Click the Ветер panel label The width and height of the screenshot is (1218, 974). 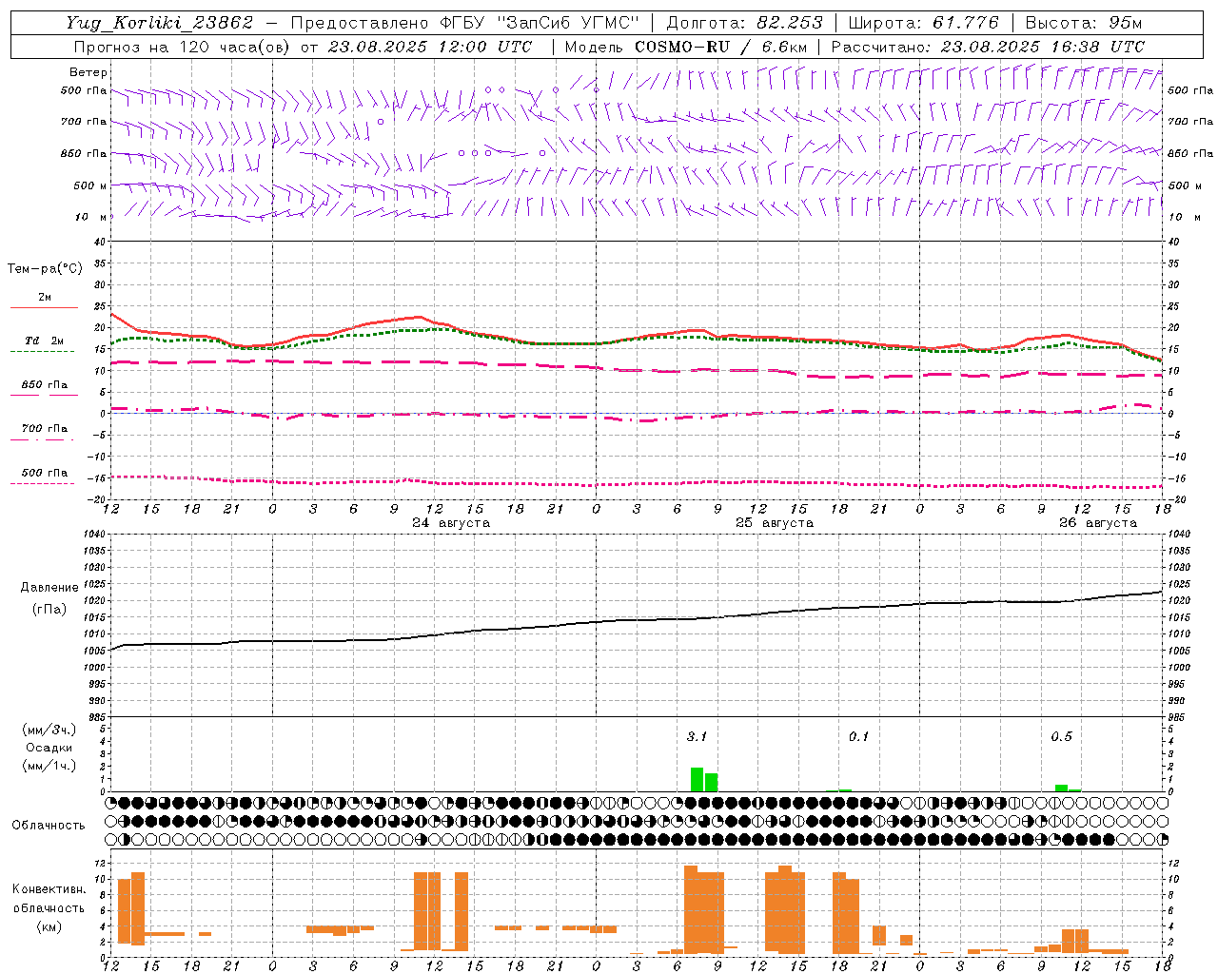tap(88, 72)
